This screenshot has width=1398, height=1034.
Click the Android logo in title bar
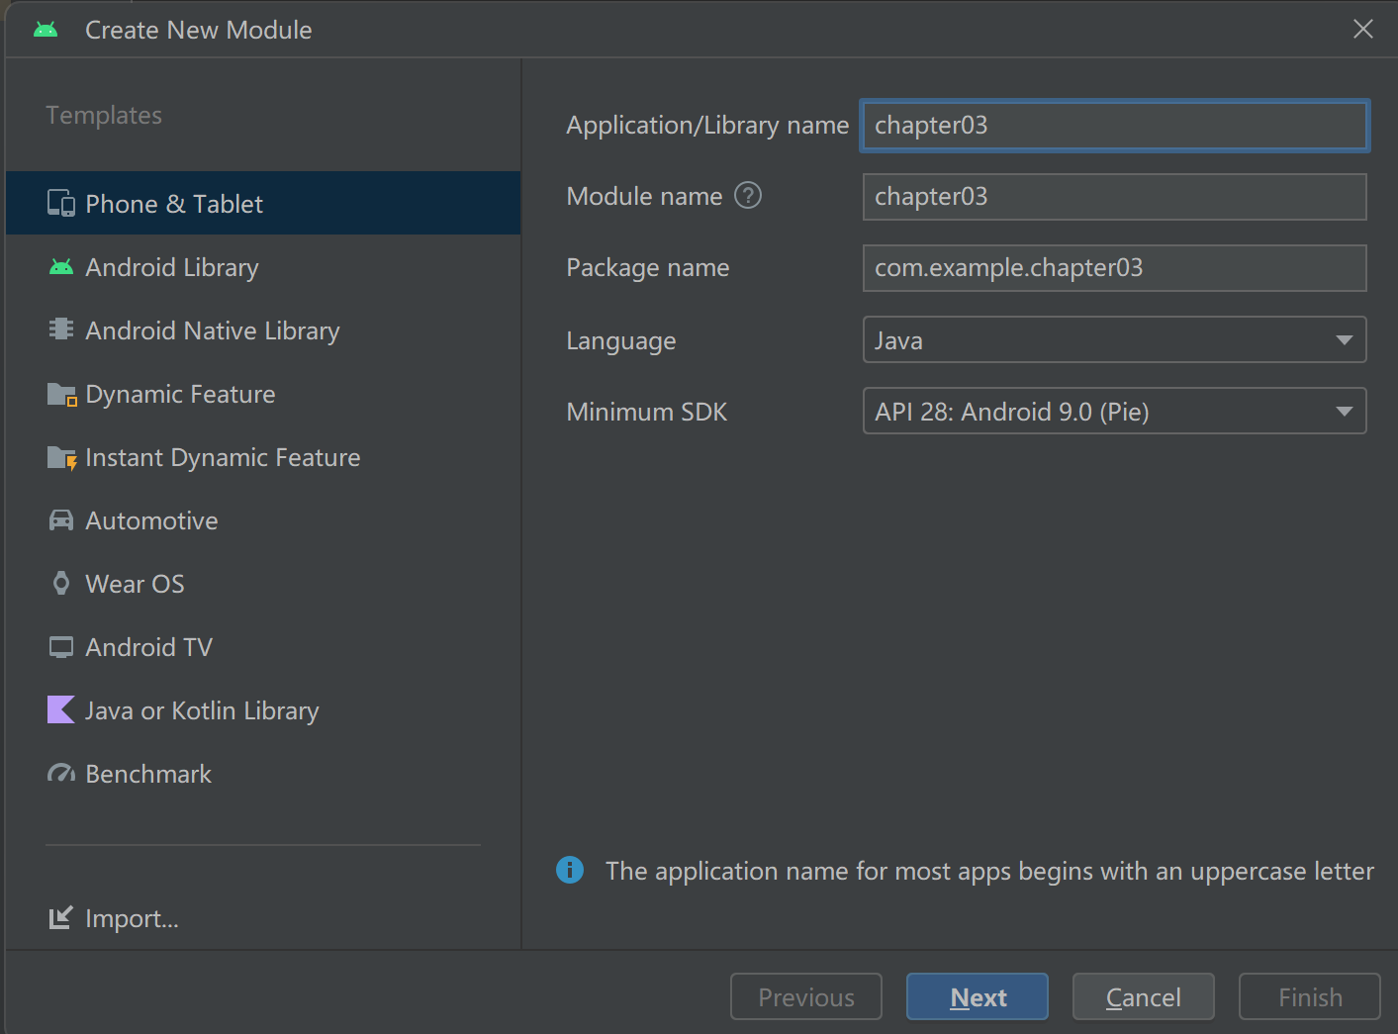pos(46,30)
